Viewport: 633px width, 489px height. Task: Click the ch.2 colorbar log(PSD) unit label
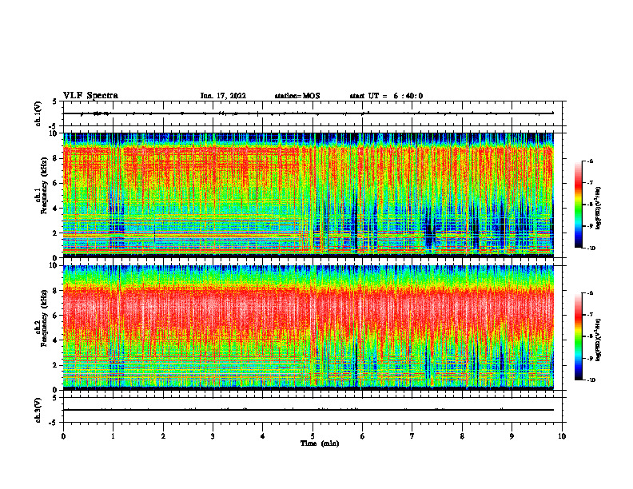pyautogui.click(x=598, y=340)
